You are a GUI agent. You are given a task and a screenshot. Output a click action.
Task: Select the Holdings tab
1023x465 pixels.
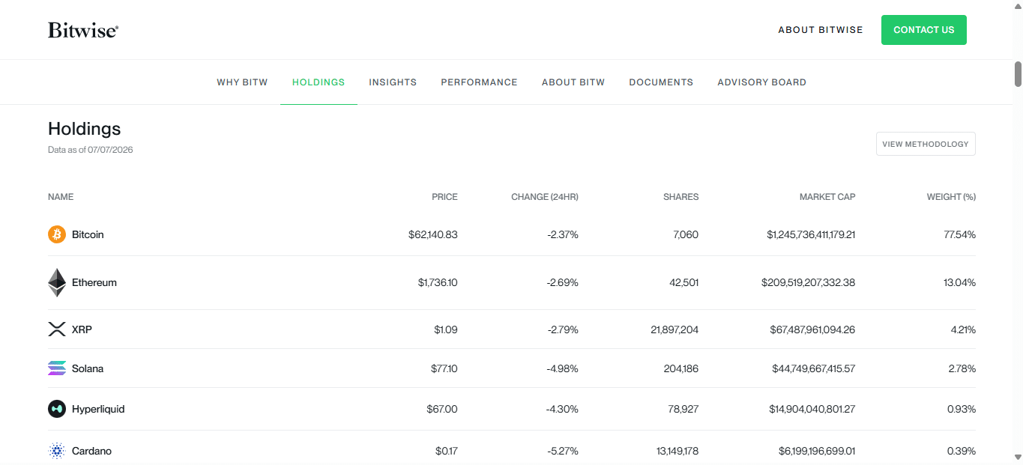(319, 82)
